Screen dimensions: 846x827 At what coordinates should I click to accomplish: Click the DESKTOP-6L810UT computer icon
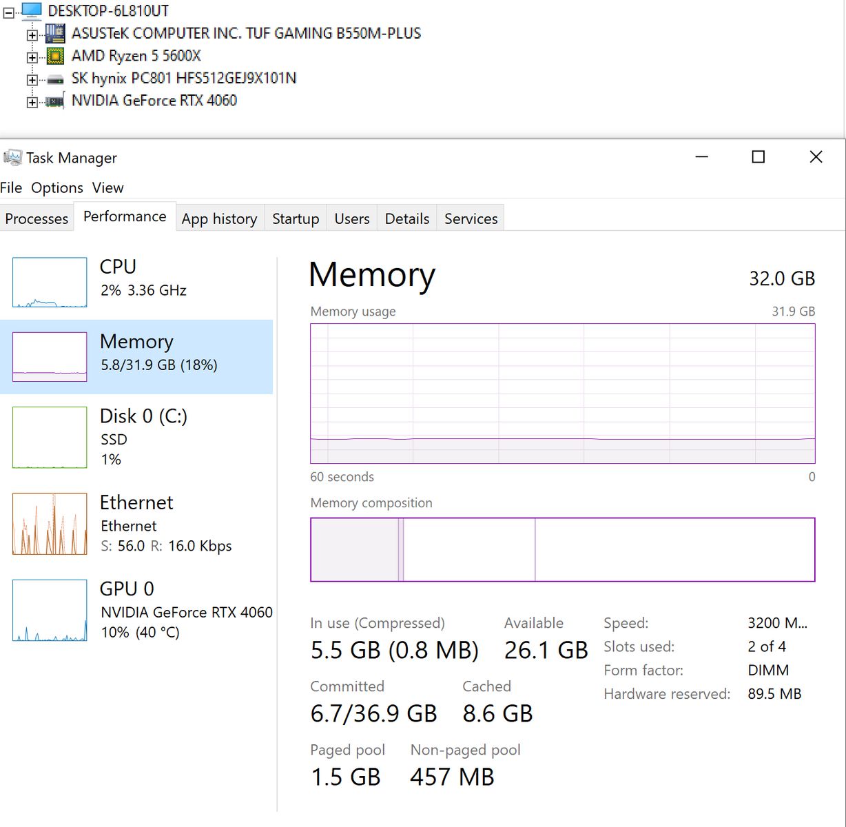tap(32, 10)
